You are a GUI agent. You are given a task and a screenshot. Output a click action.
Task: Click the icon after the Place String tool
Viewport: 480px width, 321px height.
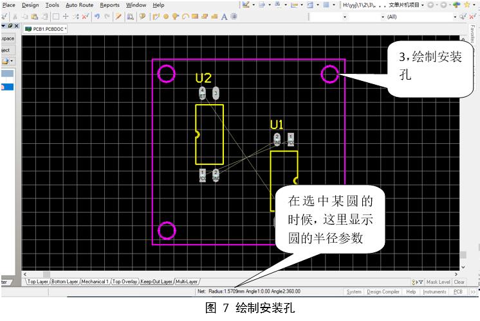click(234, 17)
